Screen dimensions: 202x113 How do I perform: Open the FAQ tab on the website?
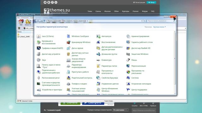click(152, 11)
